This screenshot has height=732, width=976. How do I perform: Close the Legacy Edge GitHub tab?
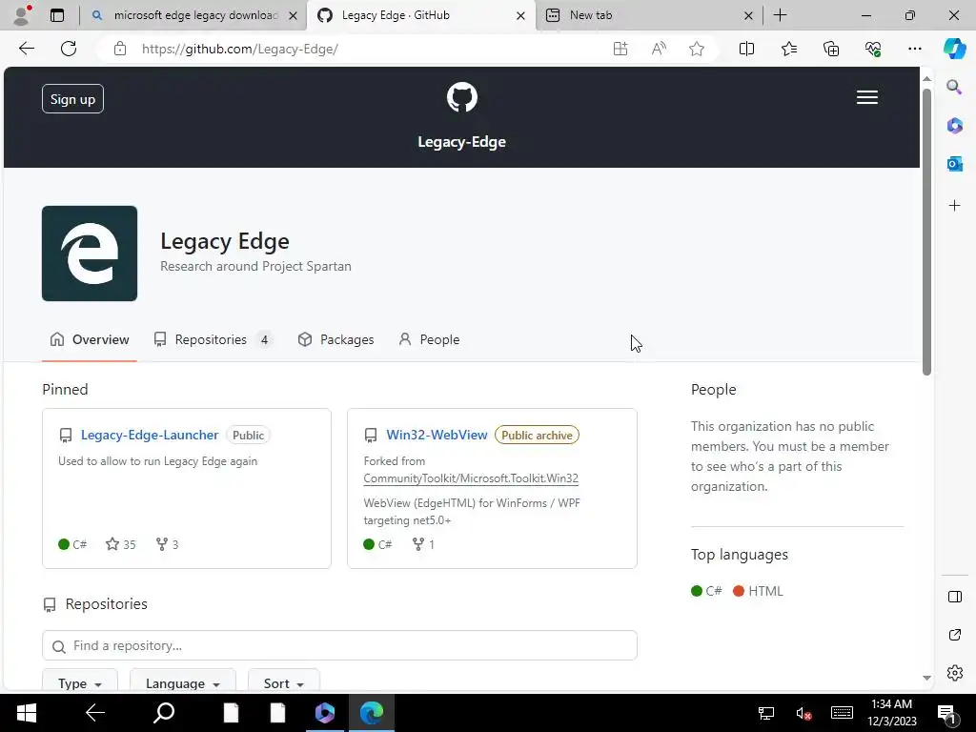(x=520, y=15)
